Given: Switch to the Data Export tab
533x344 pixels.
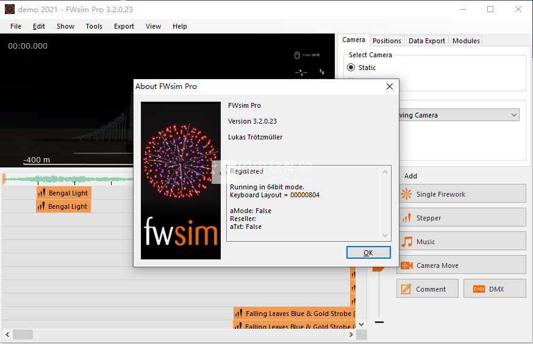Looking at the screenshot, I should (x=427, y=41).
